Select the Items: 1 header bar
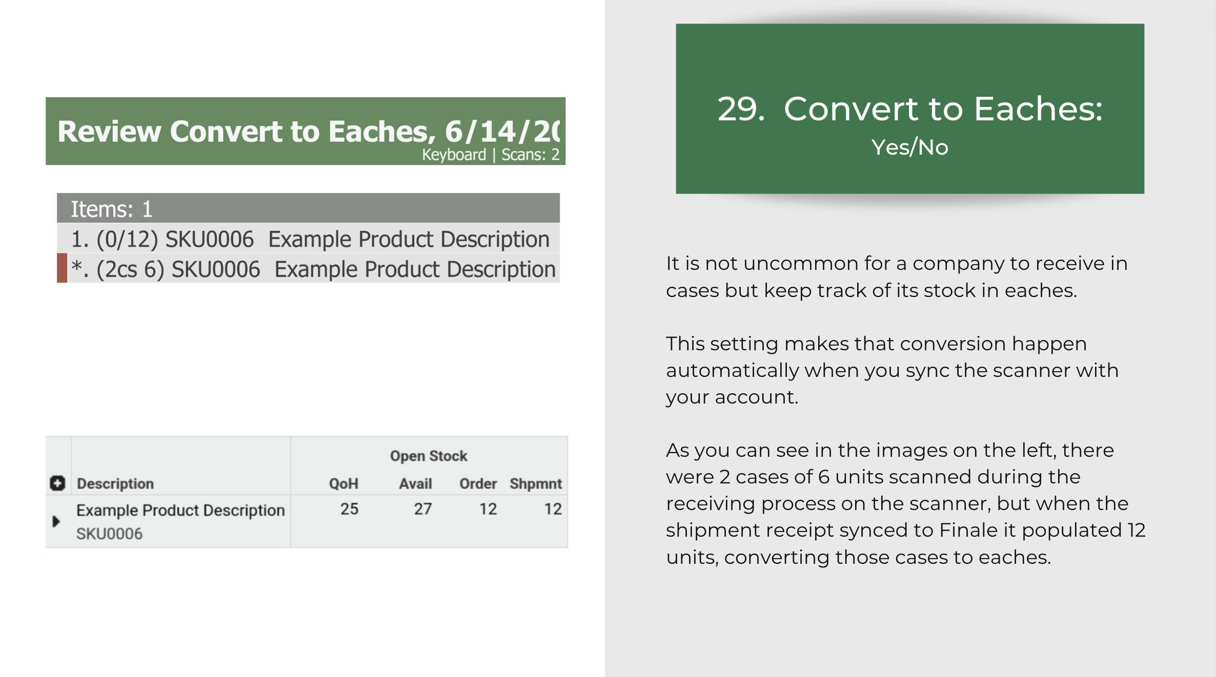This screenshot has width=1216, height=677. coord(308,208)
